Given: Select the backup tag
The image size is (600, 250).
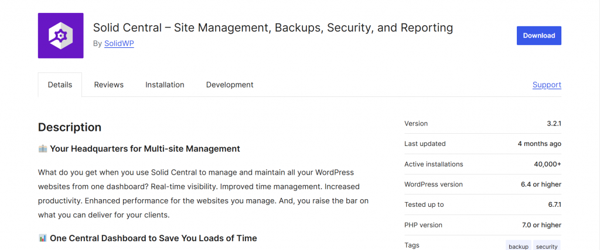Looking at the screenshot, I should [519, 246].
